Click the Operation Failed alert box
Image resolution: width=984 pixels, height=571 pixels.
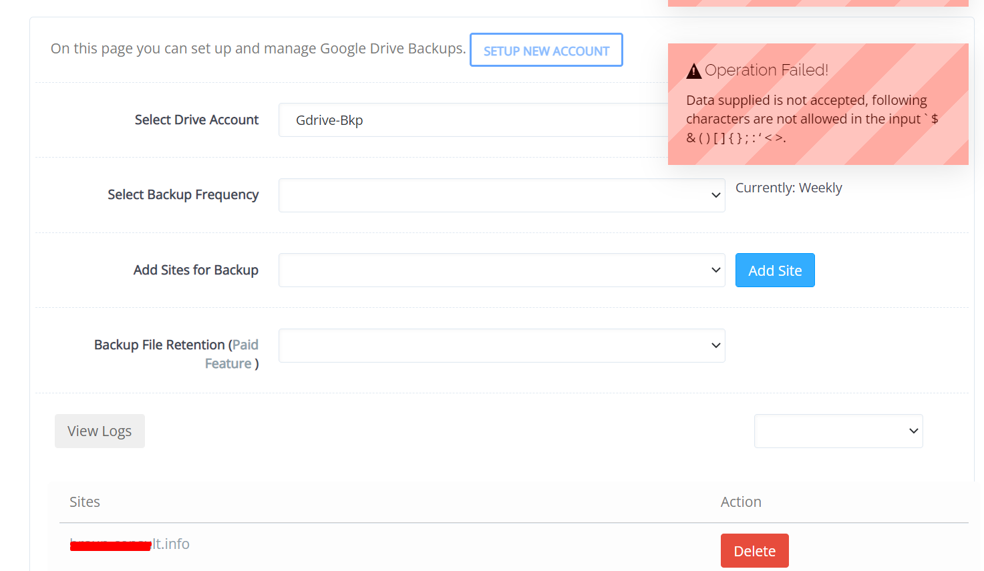(x=818, y=104)
